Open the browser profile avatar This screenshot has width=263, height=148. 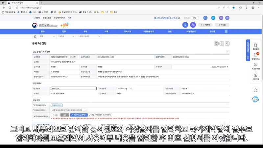pos(253,8)
